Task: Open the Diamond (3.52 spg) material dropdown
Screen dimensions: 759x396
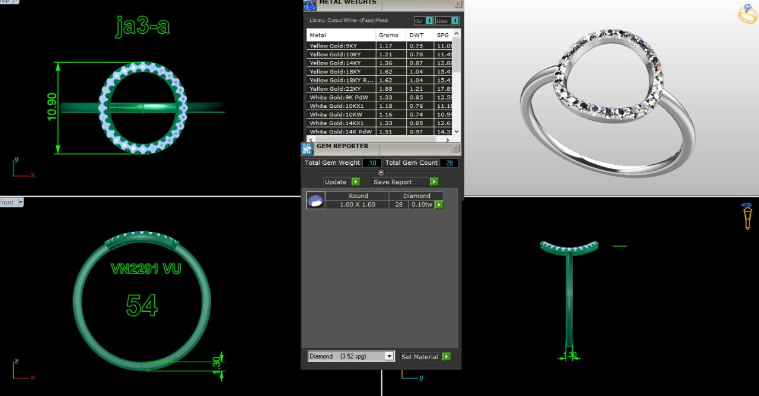Action: coord(351,356)
